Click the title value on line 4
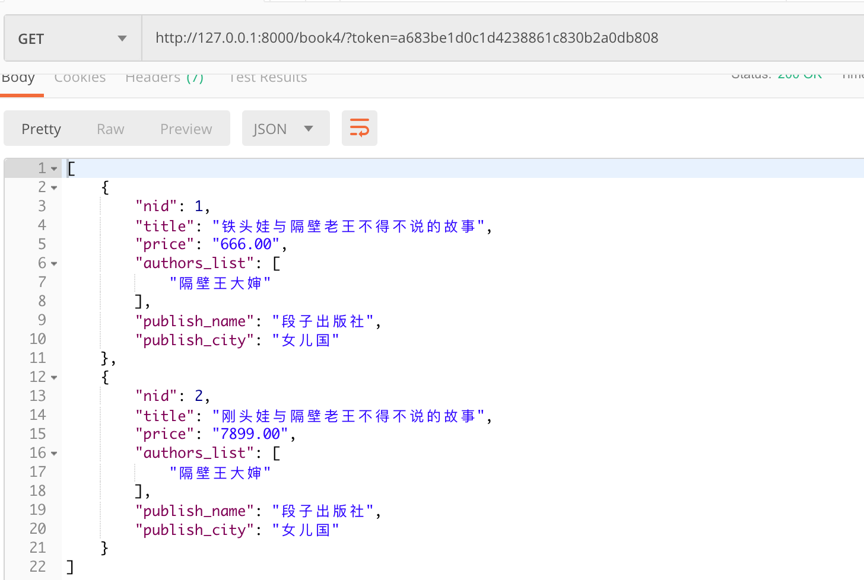Image resolution: width=864 pixels, height=580 pixels. [x=348, y=226]
